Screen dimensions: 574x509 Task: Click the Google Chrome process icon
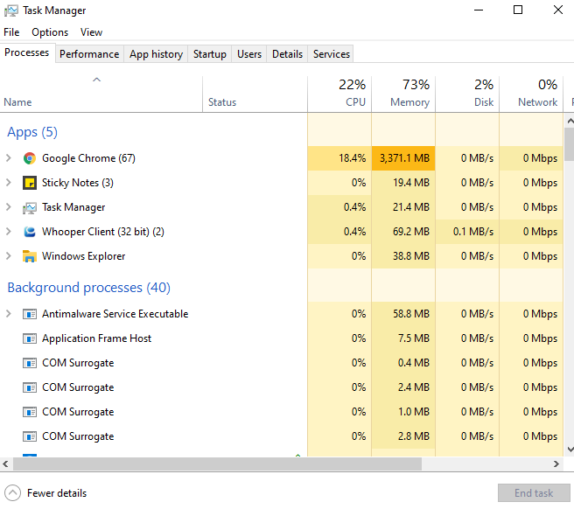(29, 158)
